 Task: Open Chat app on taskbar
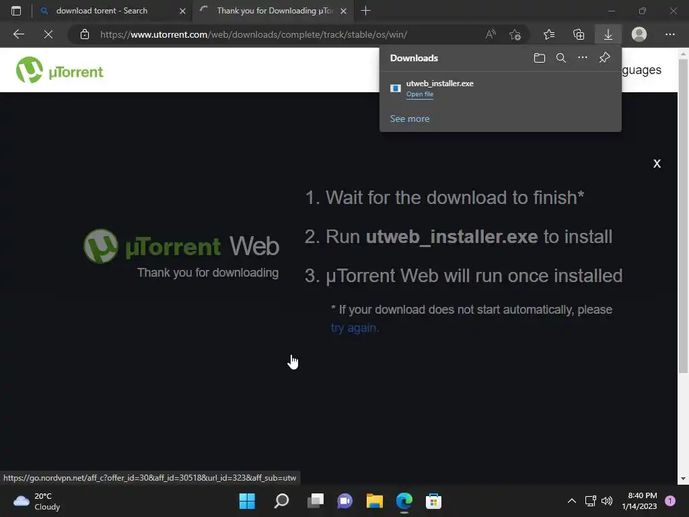[x=344, y=501]
